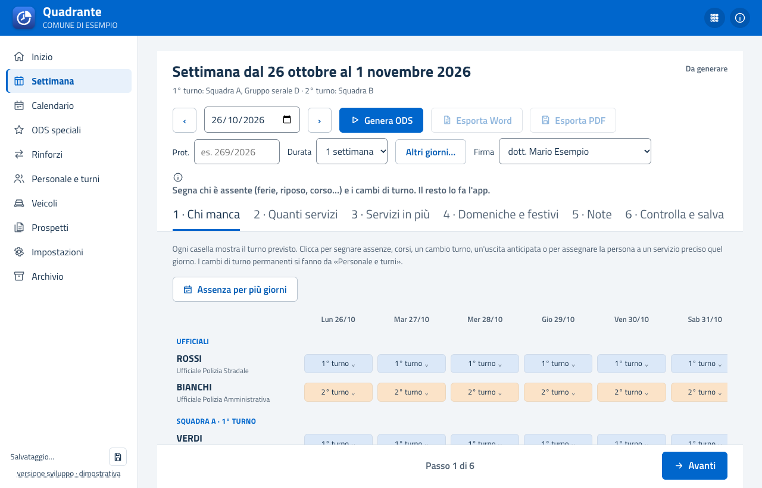Click the Quadrante app logo icon
762x488 pixels.
[24, 18]
